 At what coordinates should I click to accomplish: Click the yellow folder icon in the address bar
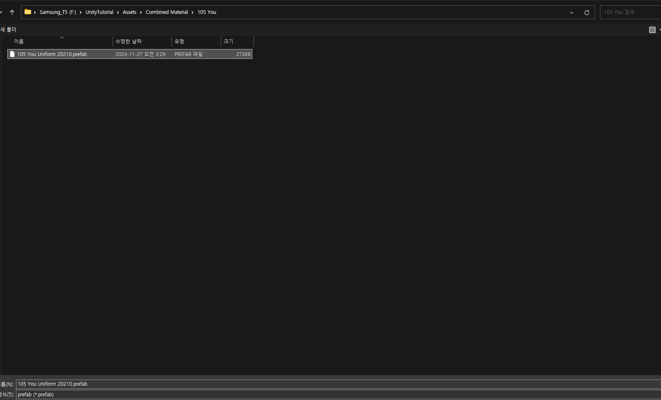tap(27, 12)
